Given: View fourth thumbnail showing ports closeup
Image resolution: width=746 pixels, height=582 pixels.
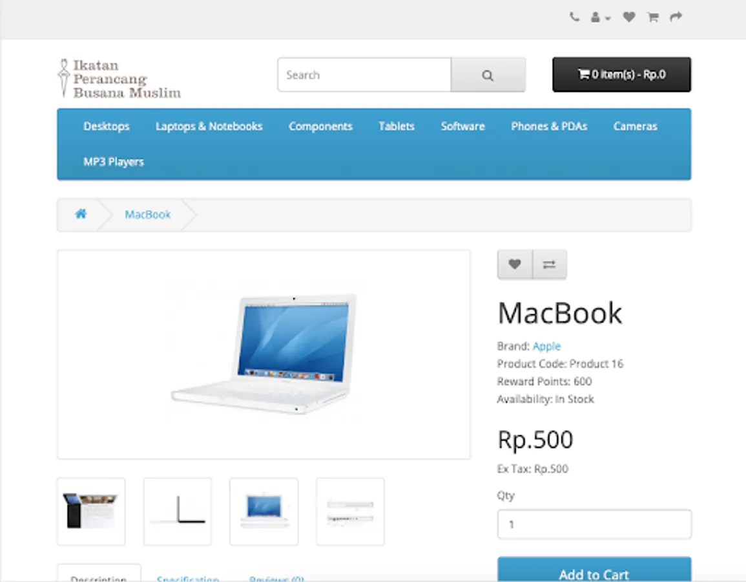Looking at the screenshot, I should 350,512.
